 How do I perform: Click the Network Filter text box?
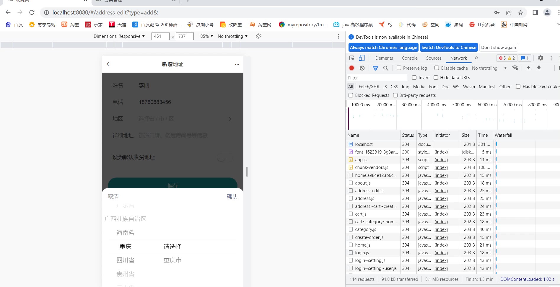(x=377, y=78)
